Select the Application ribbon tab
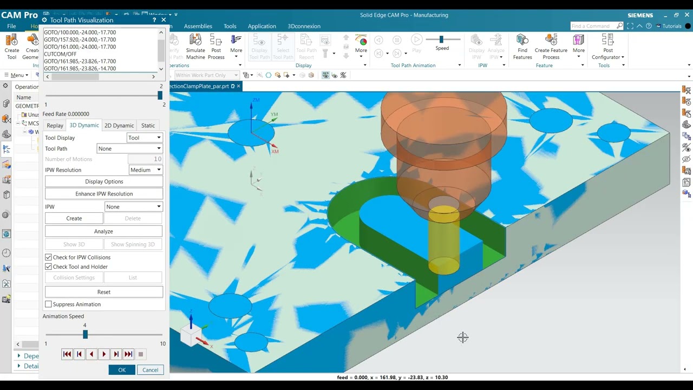This screenshot has width=693, height=390. [262, 26]
